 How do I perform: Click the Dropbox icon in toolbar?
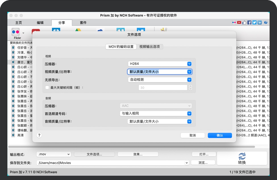click(x=56, y=30)
